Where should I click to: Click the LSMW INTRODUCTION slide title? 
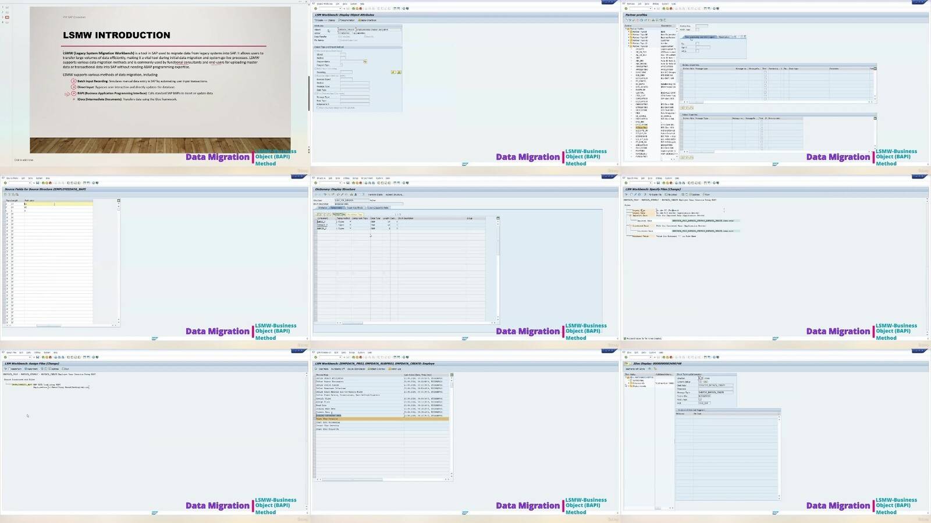point(116,35)
